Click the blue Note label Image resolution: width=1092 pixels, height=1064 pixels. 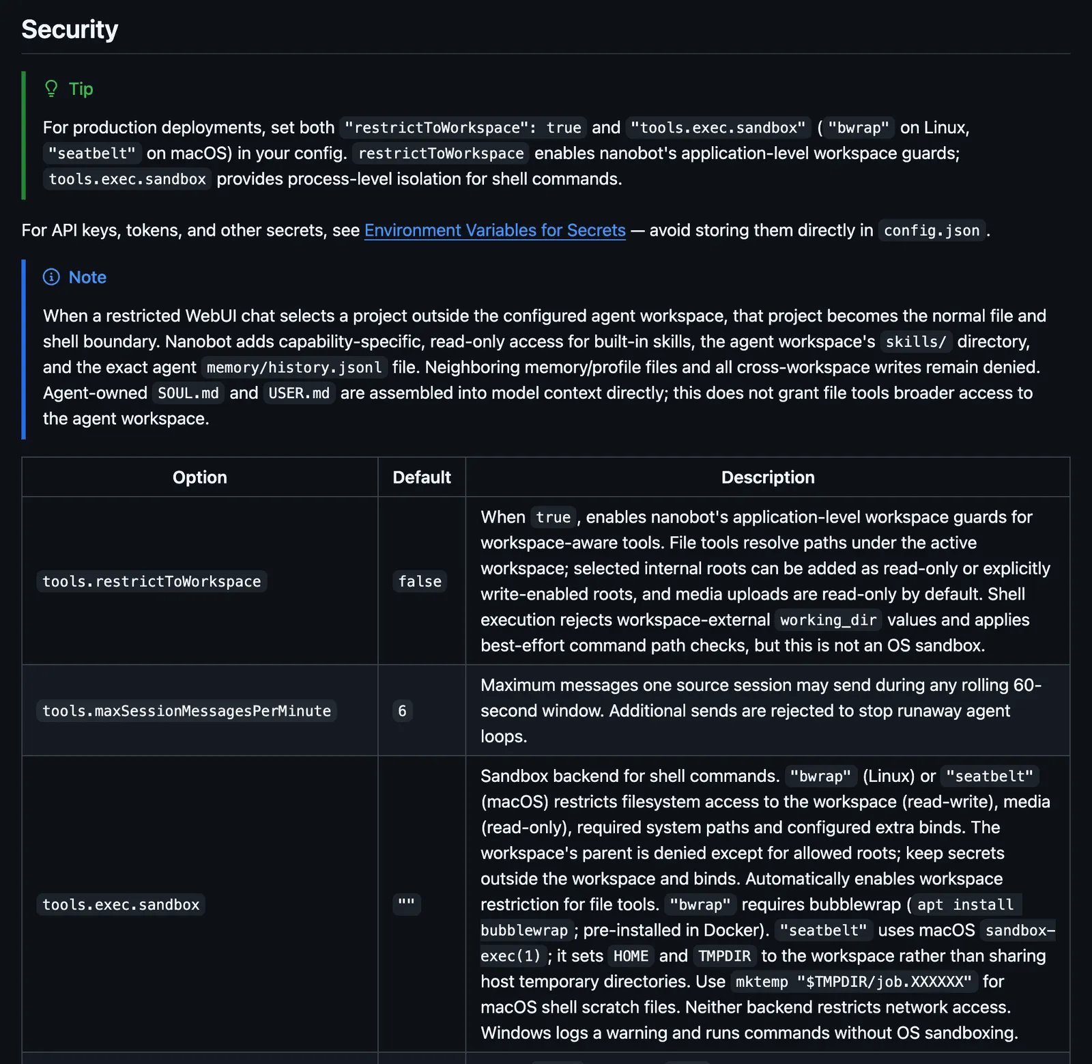[x=87, y=277]
